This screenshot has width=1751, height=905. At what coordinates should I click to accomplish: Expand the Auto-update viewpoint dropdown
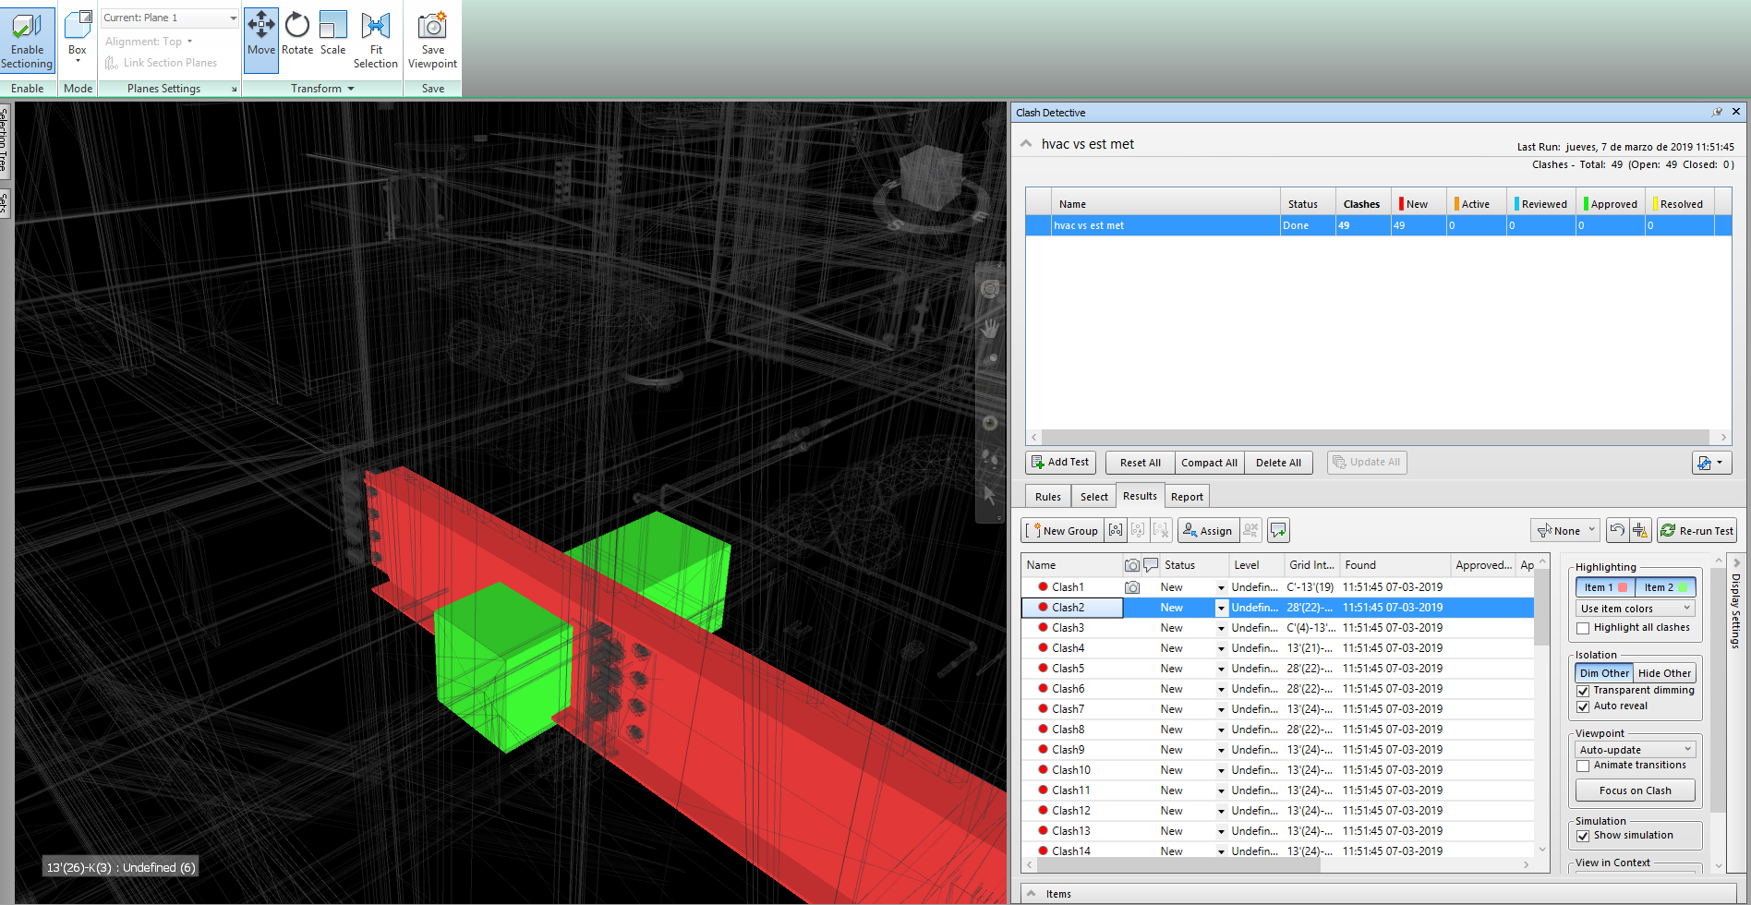pyautogui.click(x=1635, y=750)
